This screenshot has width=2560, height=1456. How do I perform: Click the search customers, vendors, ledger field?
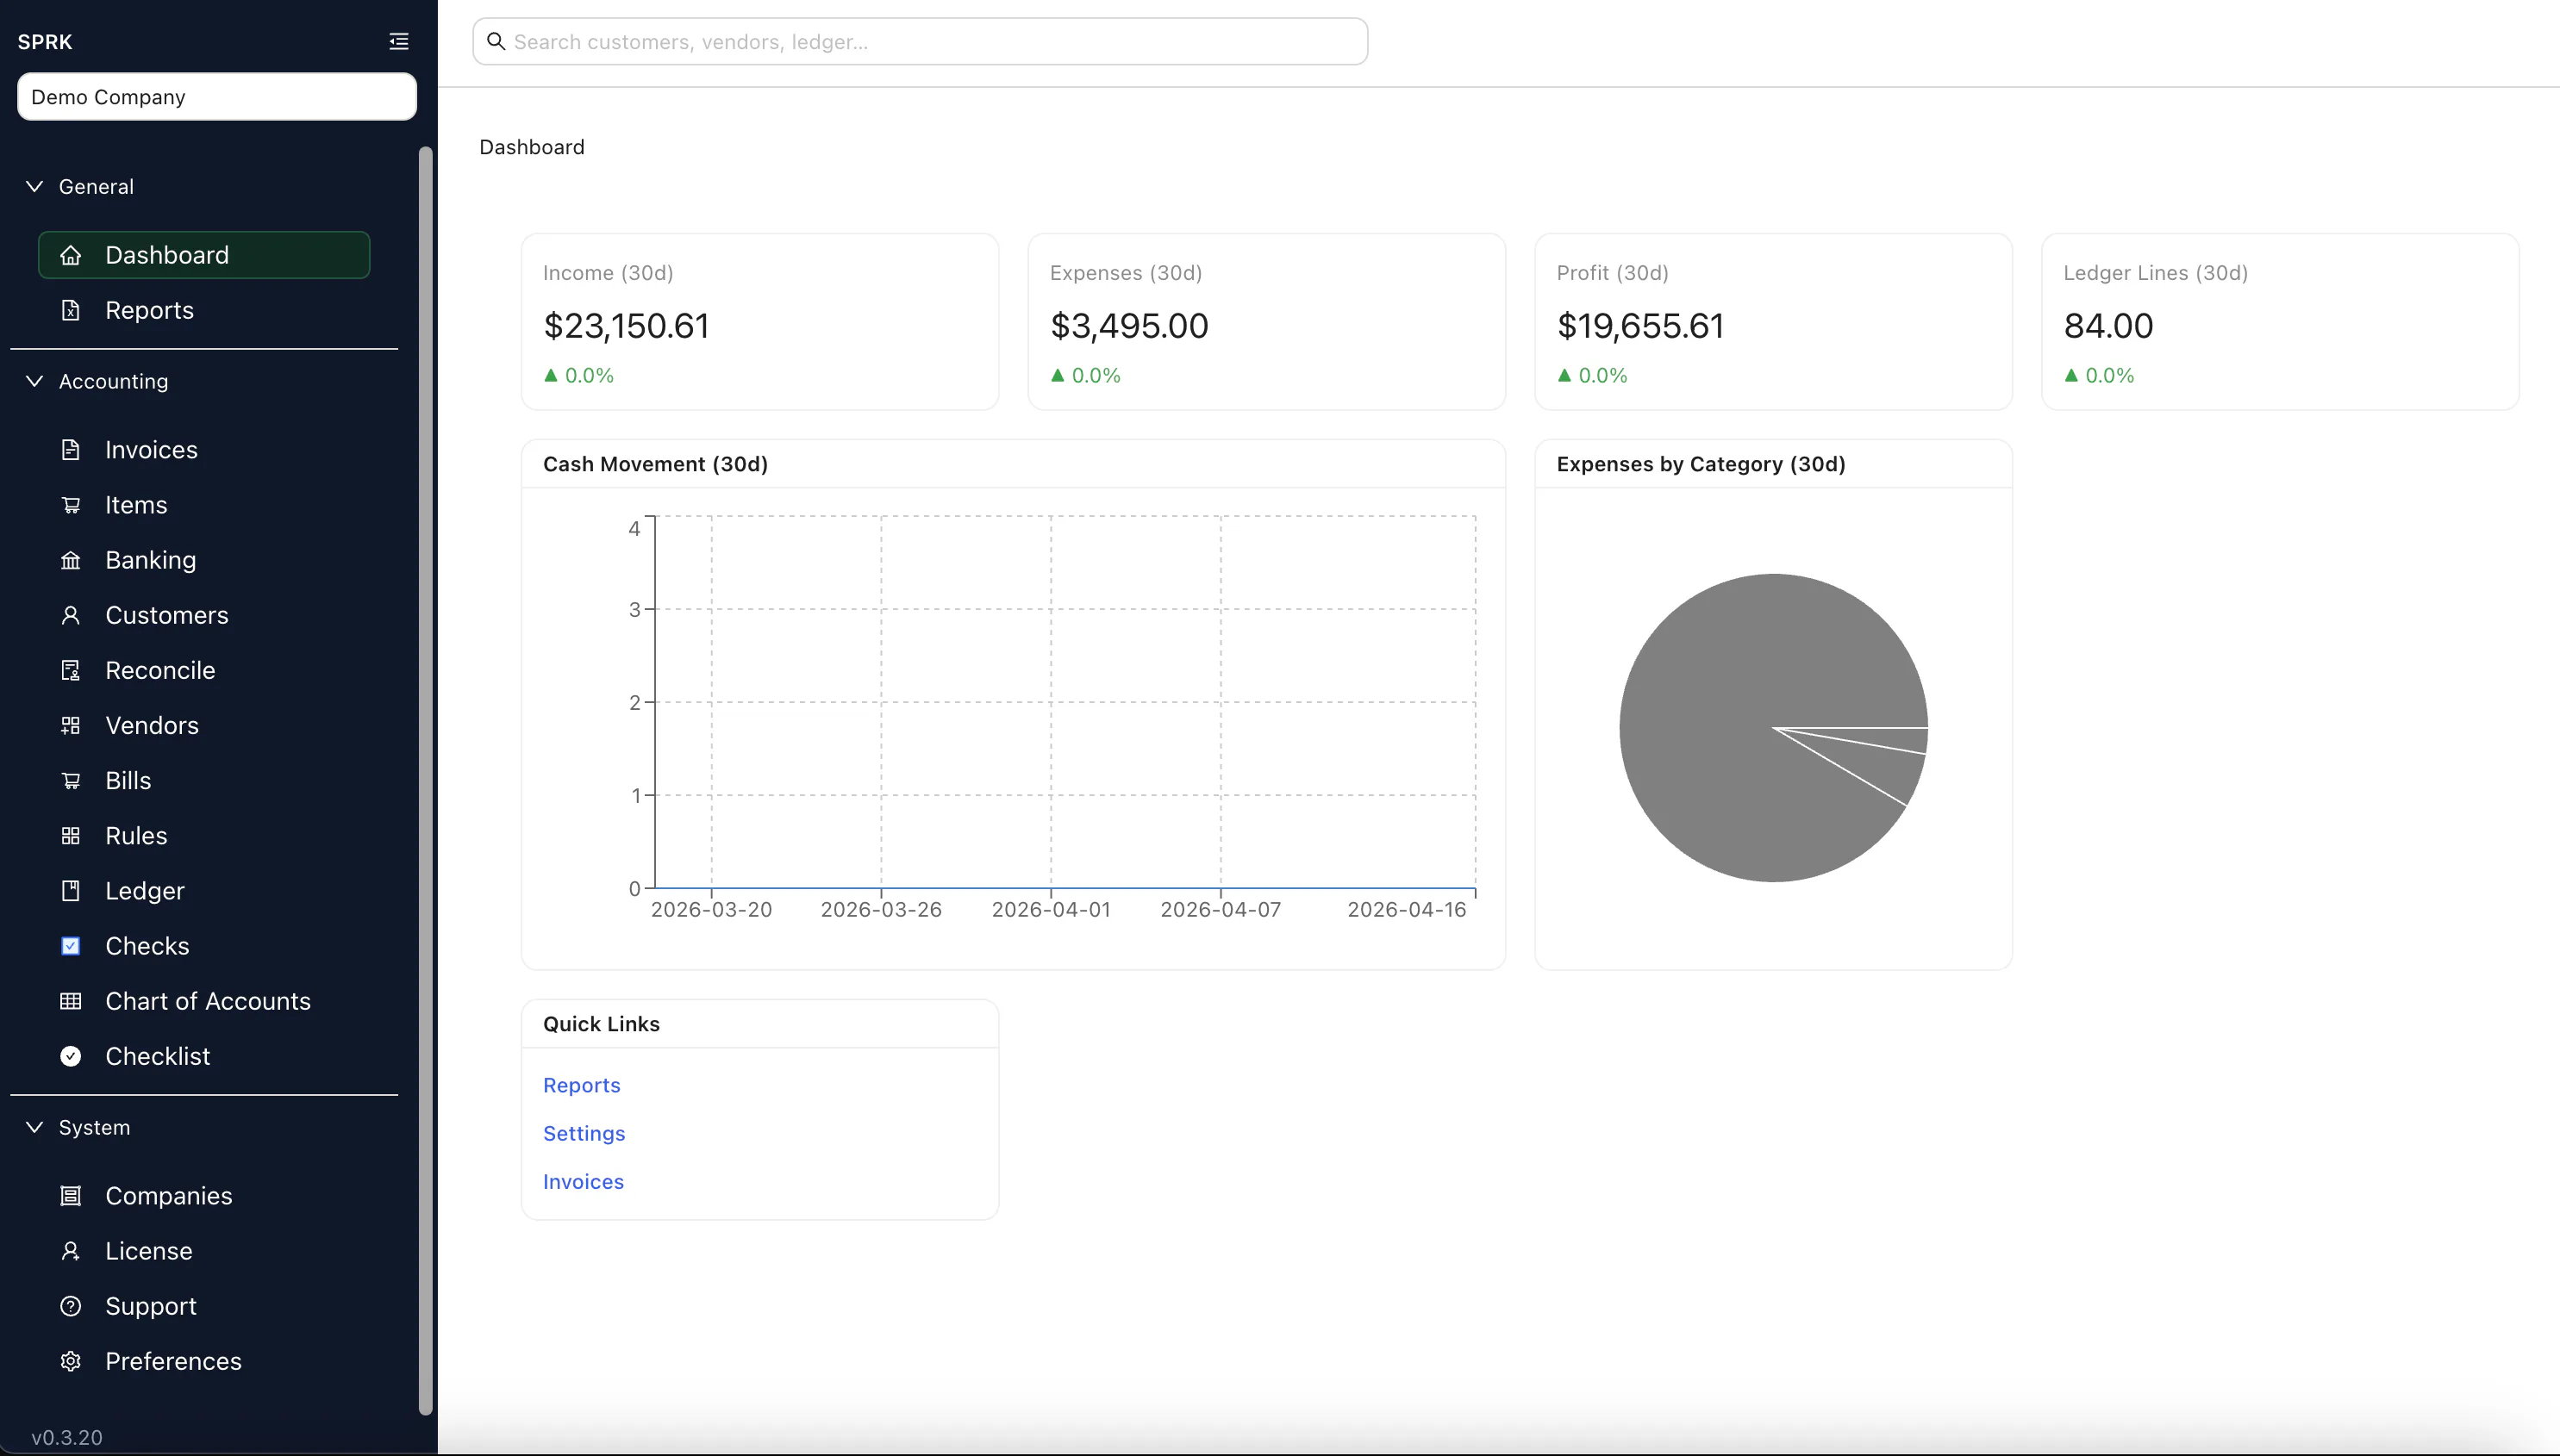tap(921, 41)
